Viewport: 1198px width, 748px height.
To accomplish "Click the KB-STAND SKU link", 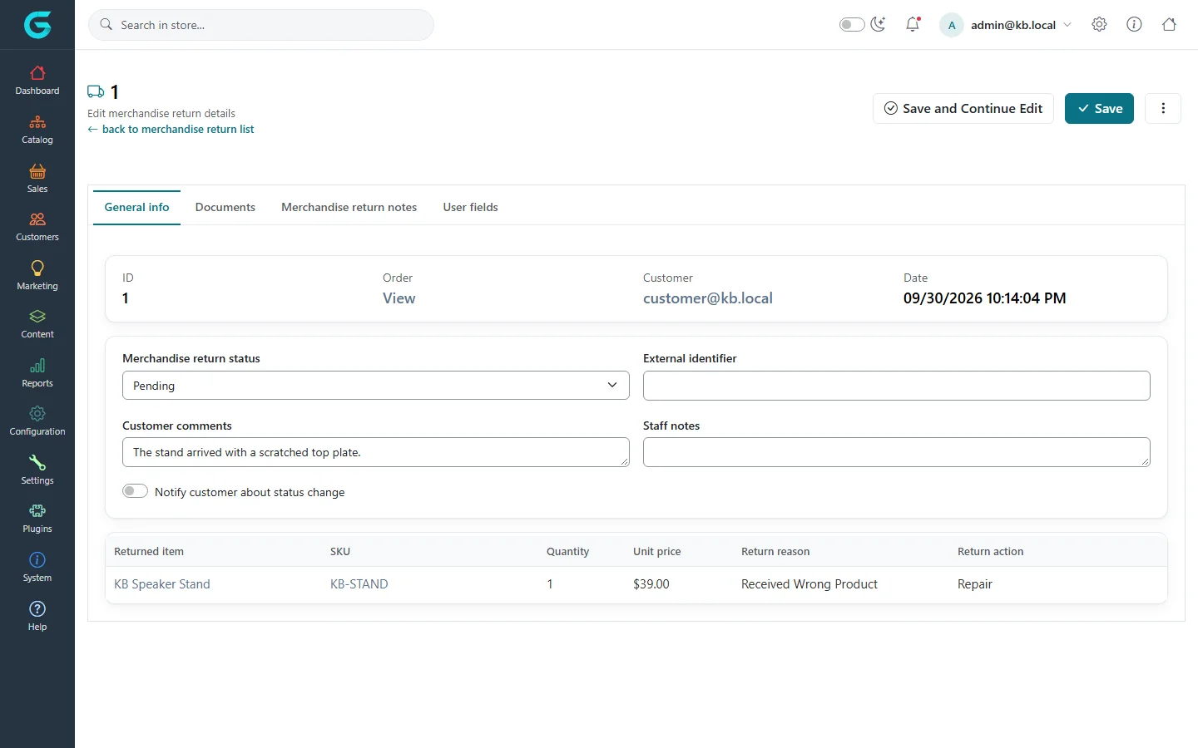I will point(359,584).
